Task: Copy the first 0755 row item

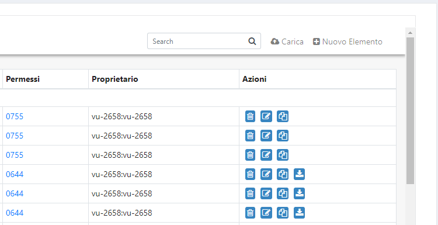Action: [283, 116]
